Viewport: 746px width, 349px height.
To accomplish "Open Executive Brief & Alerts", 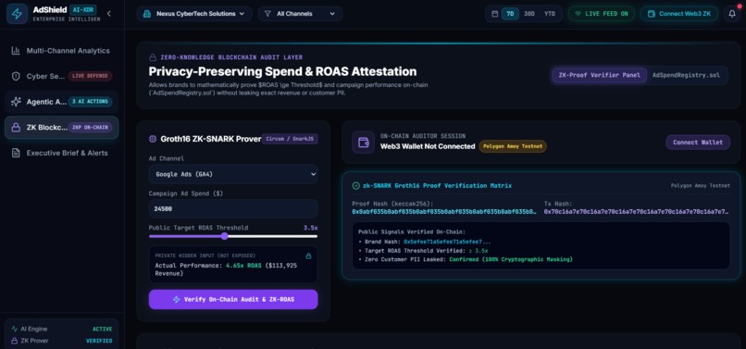I will pos(62,153).
